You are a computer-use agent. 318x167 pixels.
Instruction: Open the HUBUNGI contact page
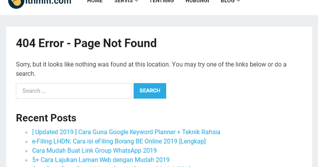(197, 1)
